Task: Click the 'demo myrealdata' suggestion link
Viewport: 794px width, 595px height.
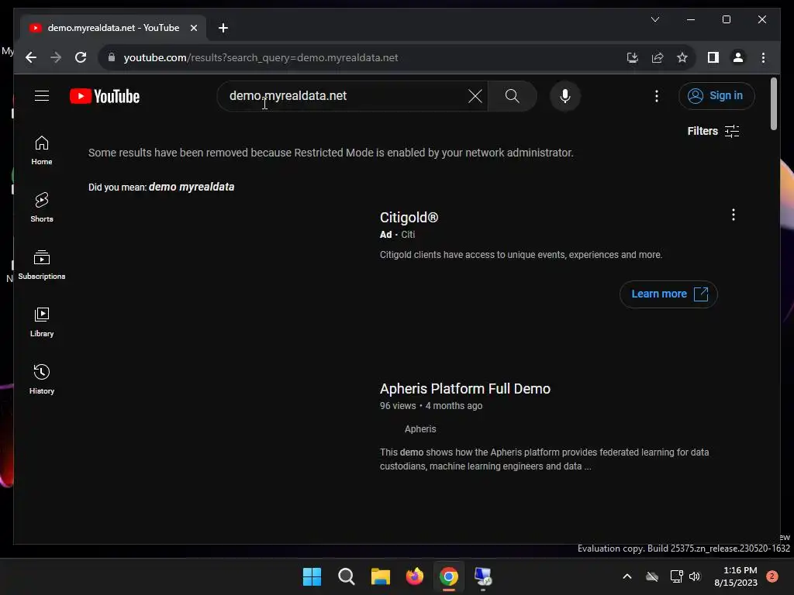Action: pos(192,187)
